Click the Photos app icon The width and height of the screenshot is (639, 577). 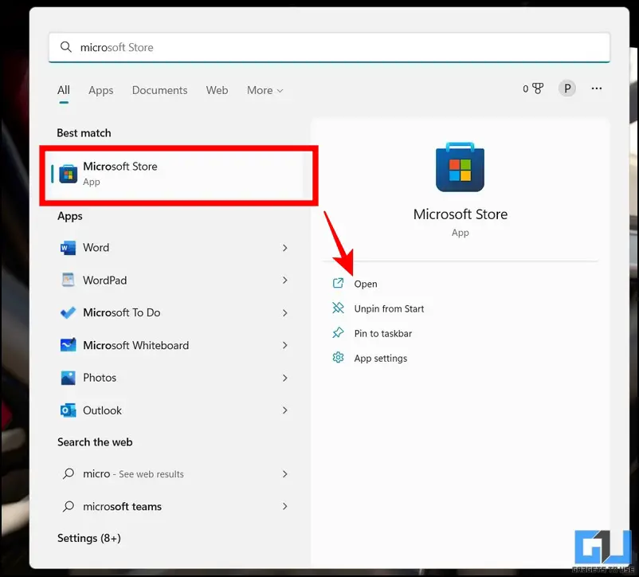[x=68, y=378]
